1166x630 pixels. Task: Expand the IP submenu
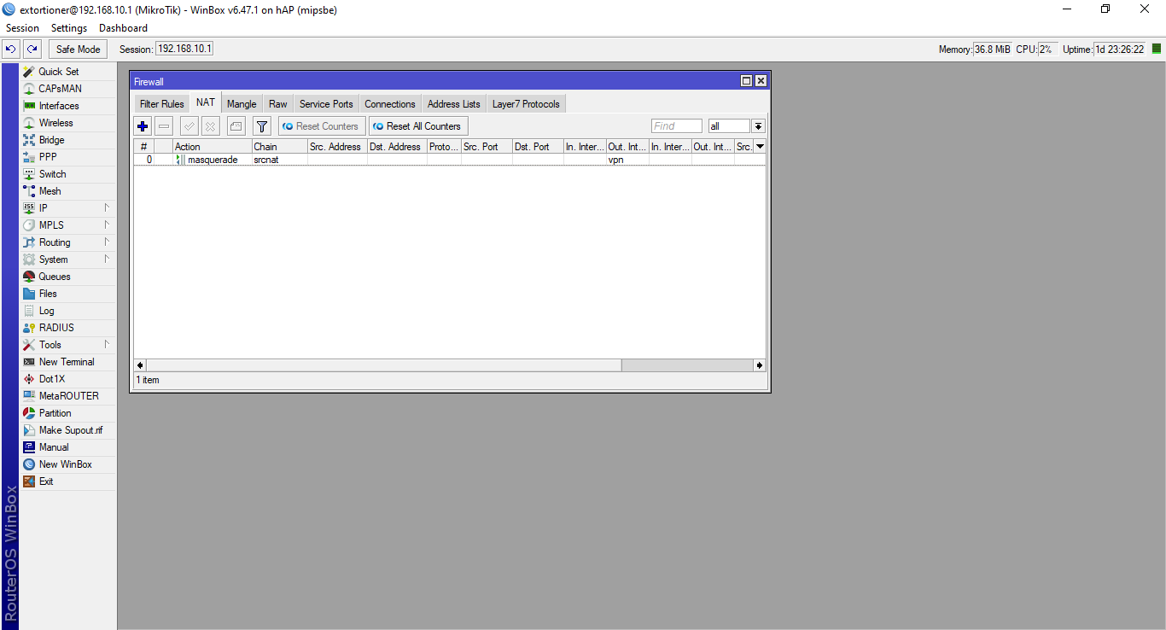click(43, 208)
